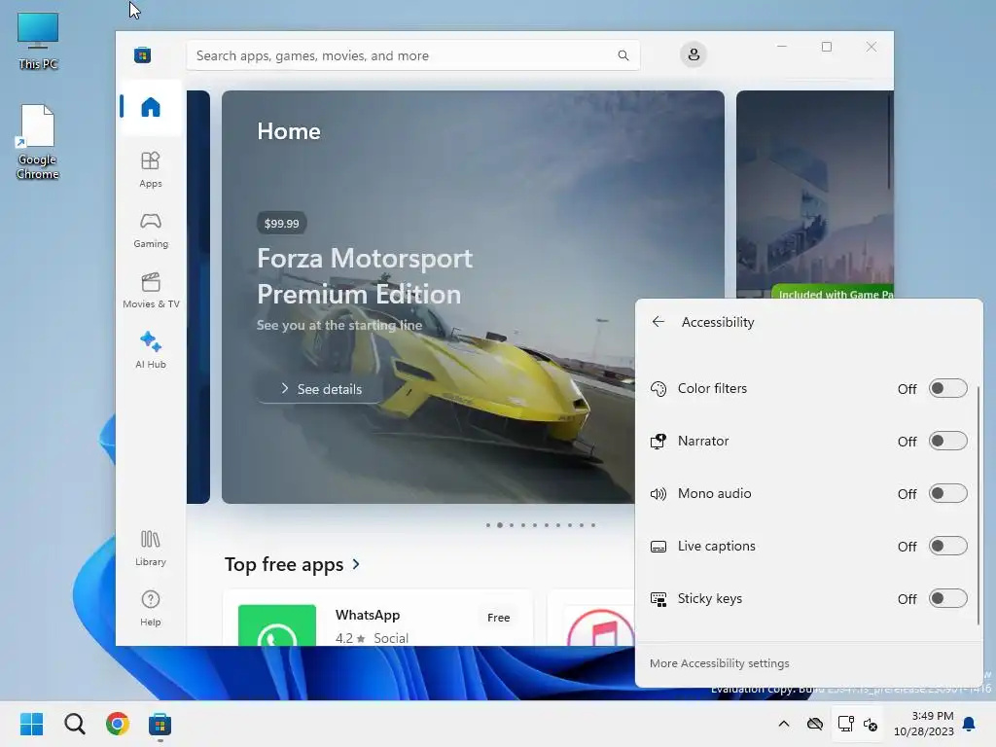The height and width of the screenshot is (747, 996).
Task: Open the Included with Game Pass banner
Action: click(833, 294)
